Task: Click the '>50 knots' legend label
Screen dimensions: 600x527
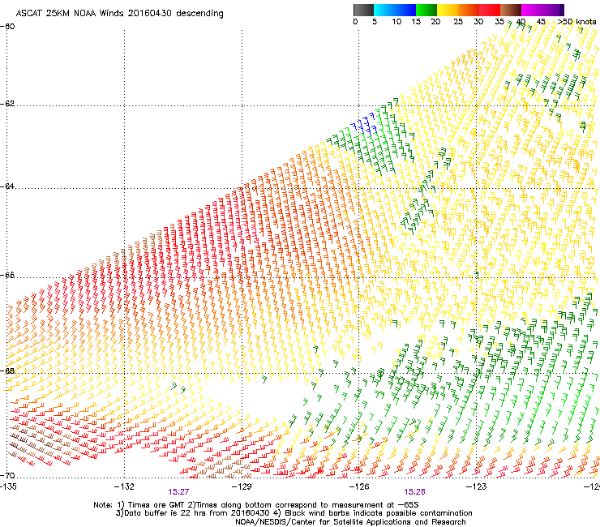Action: (576, 22)
